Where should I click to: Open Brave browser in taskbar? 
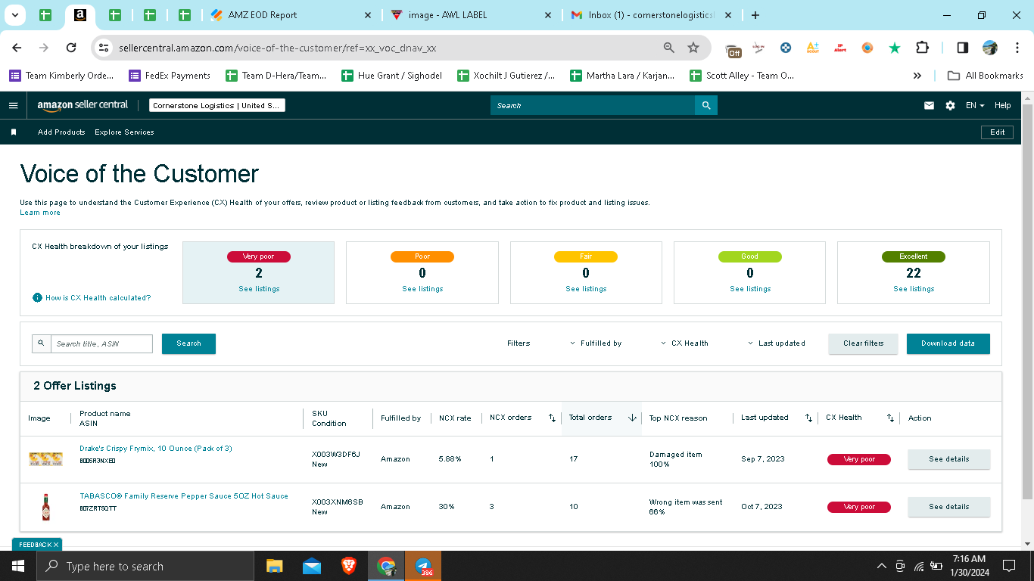pyautogui.click(x=348, y=566)
